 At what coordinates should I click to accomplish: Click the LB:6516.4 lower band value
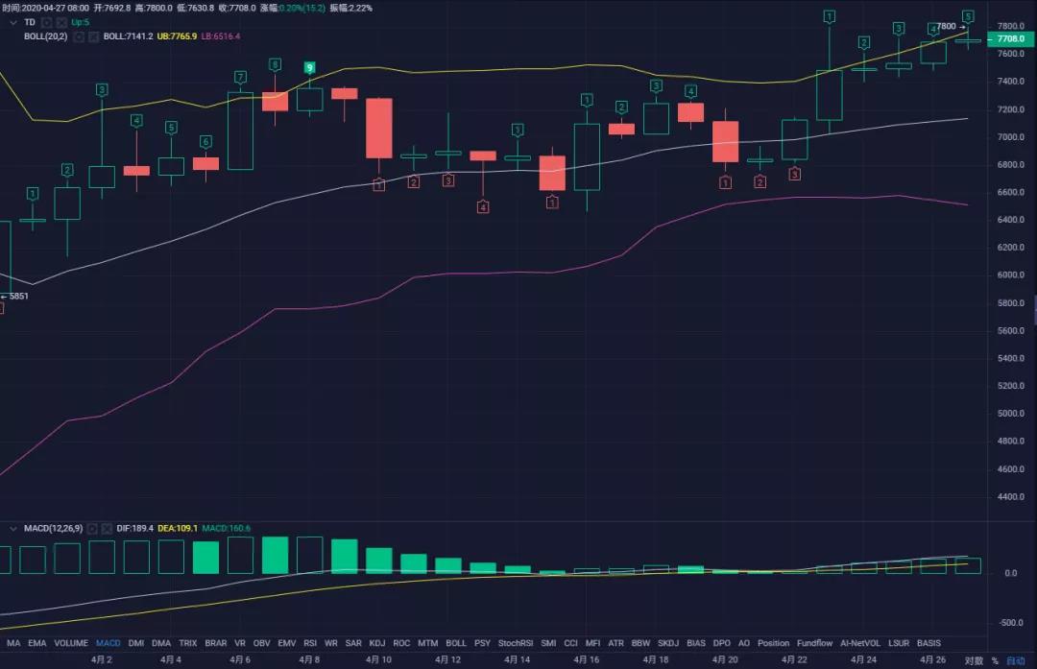221,36
